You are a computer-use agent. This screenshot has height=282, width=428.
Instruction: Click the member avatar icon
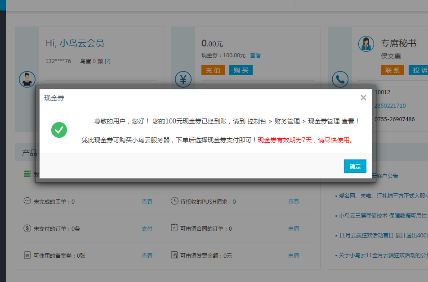point(27,79)
